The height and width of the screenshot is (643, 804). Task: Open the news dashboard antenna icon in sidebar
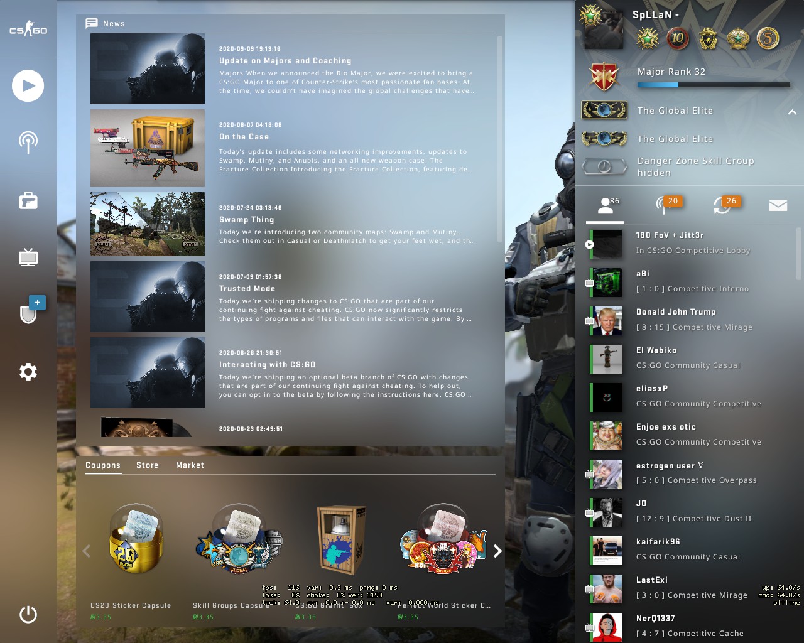tap(28, 142)
